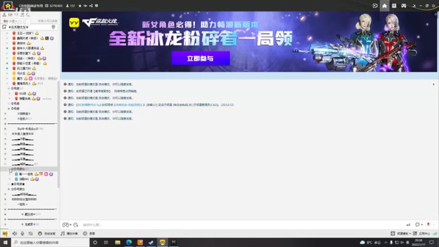Expand the 龙威军 channel
This screenshot has height=247, width=439.
coord(5,224)
